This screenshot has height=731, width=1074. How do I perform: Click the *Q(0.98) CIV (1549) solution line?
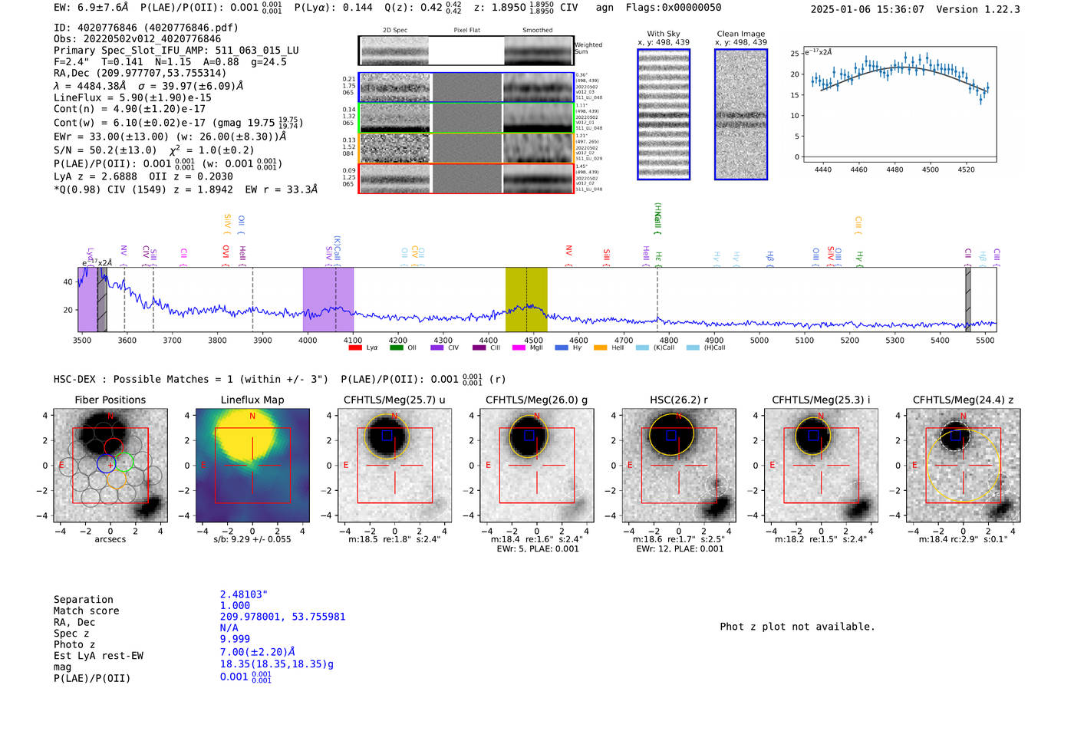click(186, 189)
